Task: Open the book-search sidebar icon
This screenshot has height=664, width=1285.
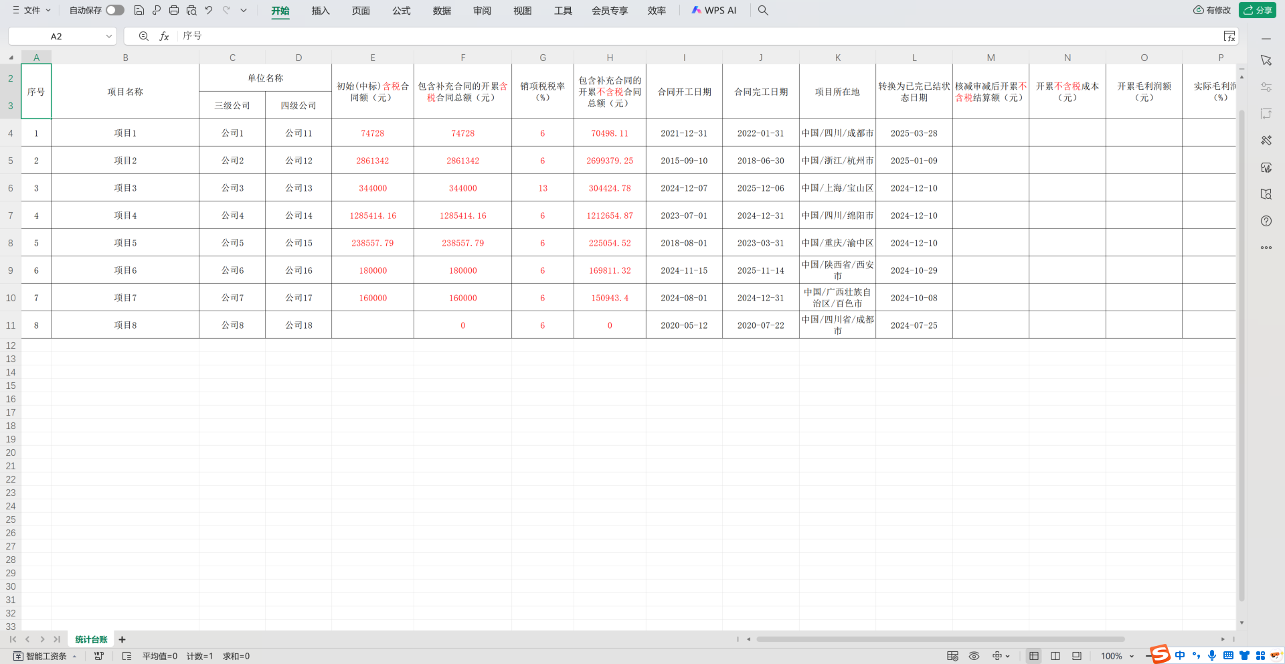Action: pos(1266,194)
